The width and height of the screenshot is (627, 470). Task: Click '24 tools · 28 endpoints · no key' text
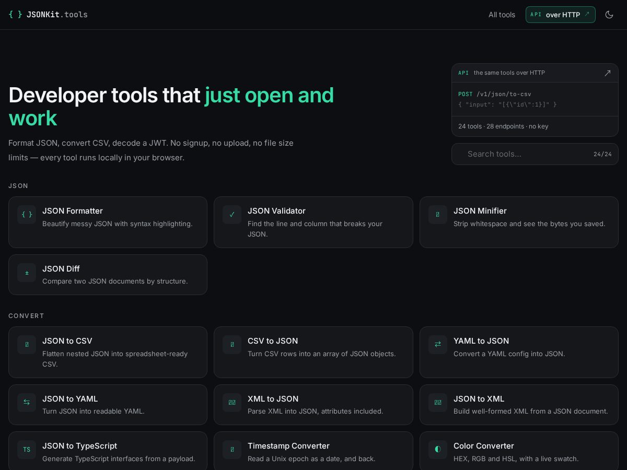coord(503,126)
